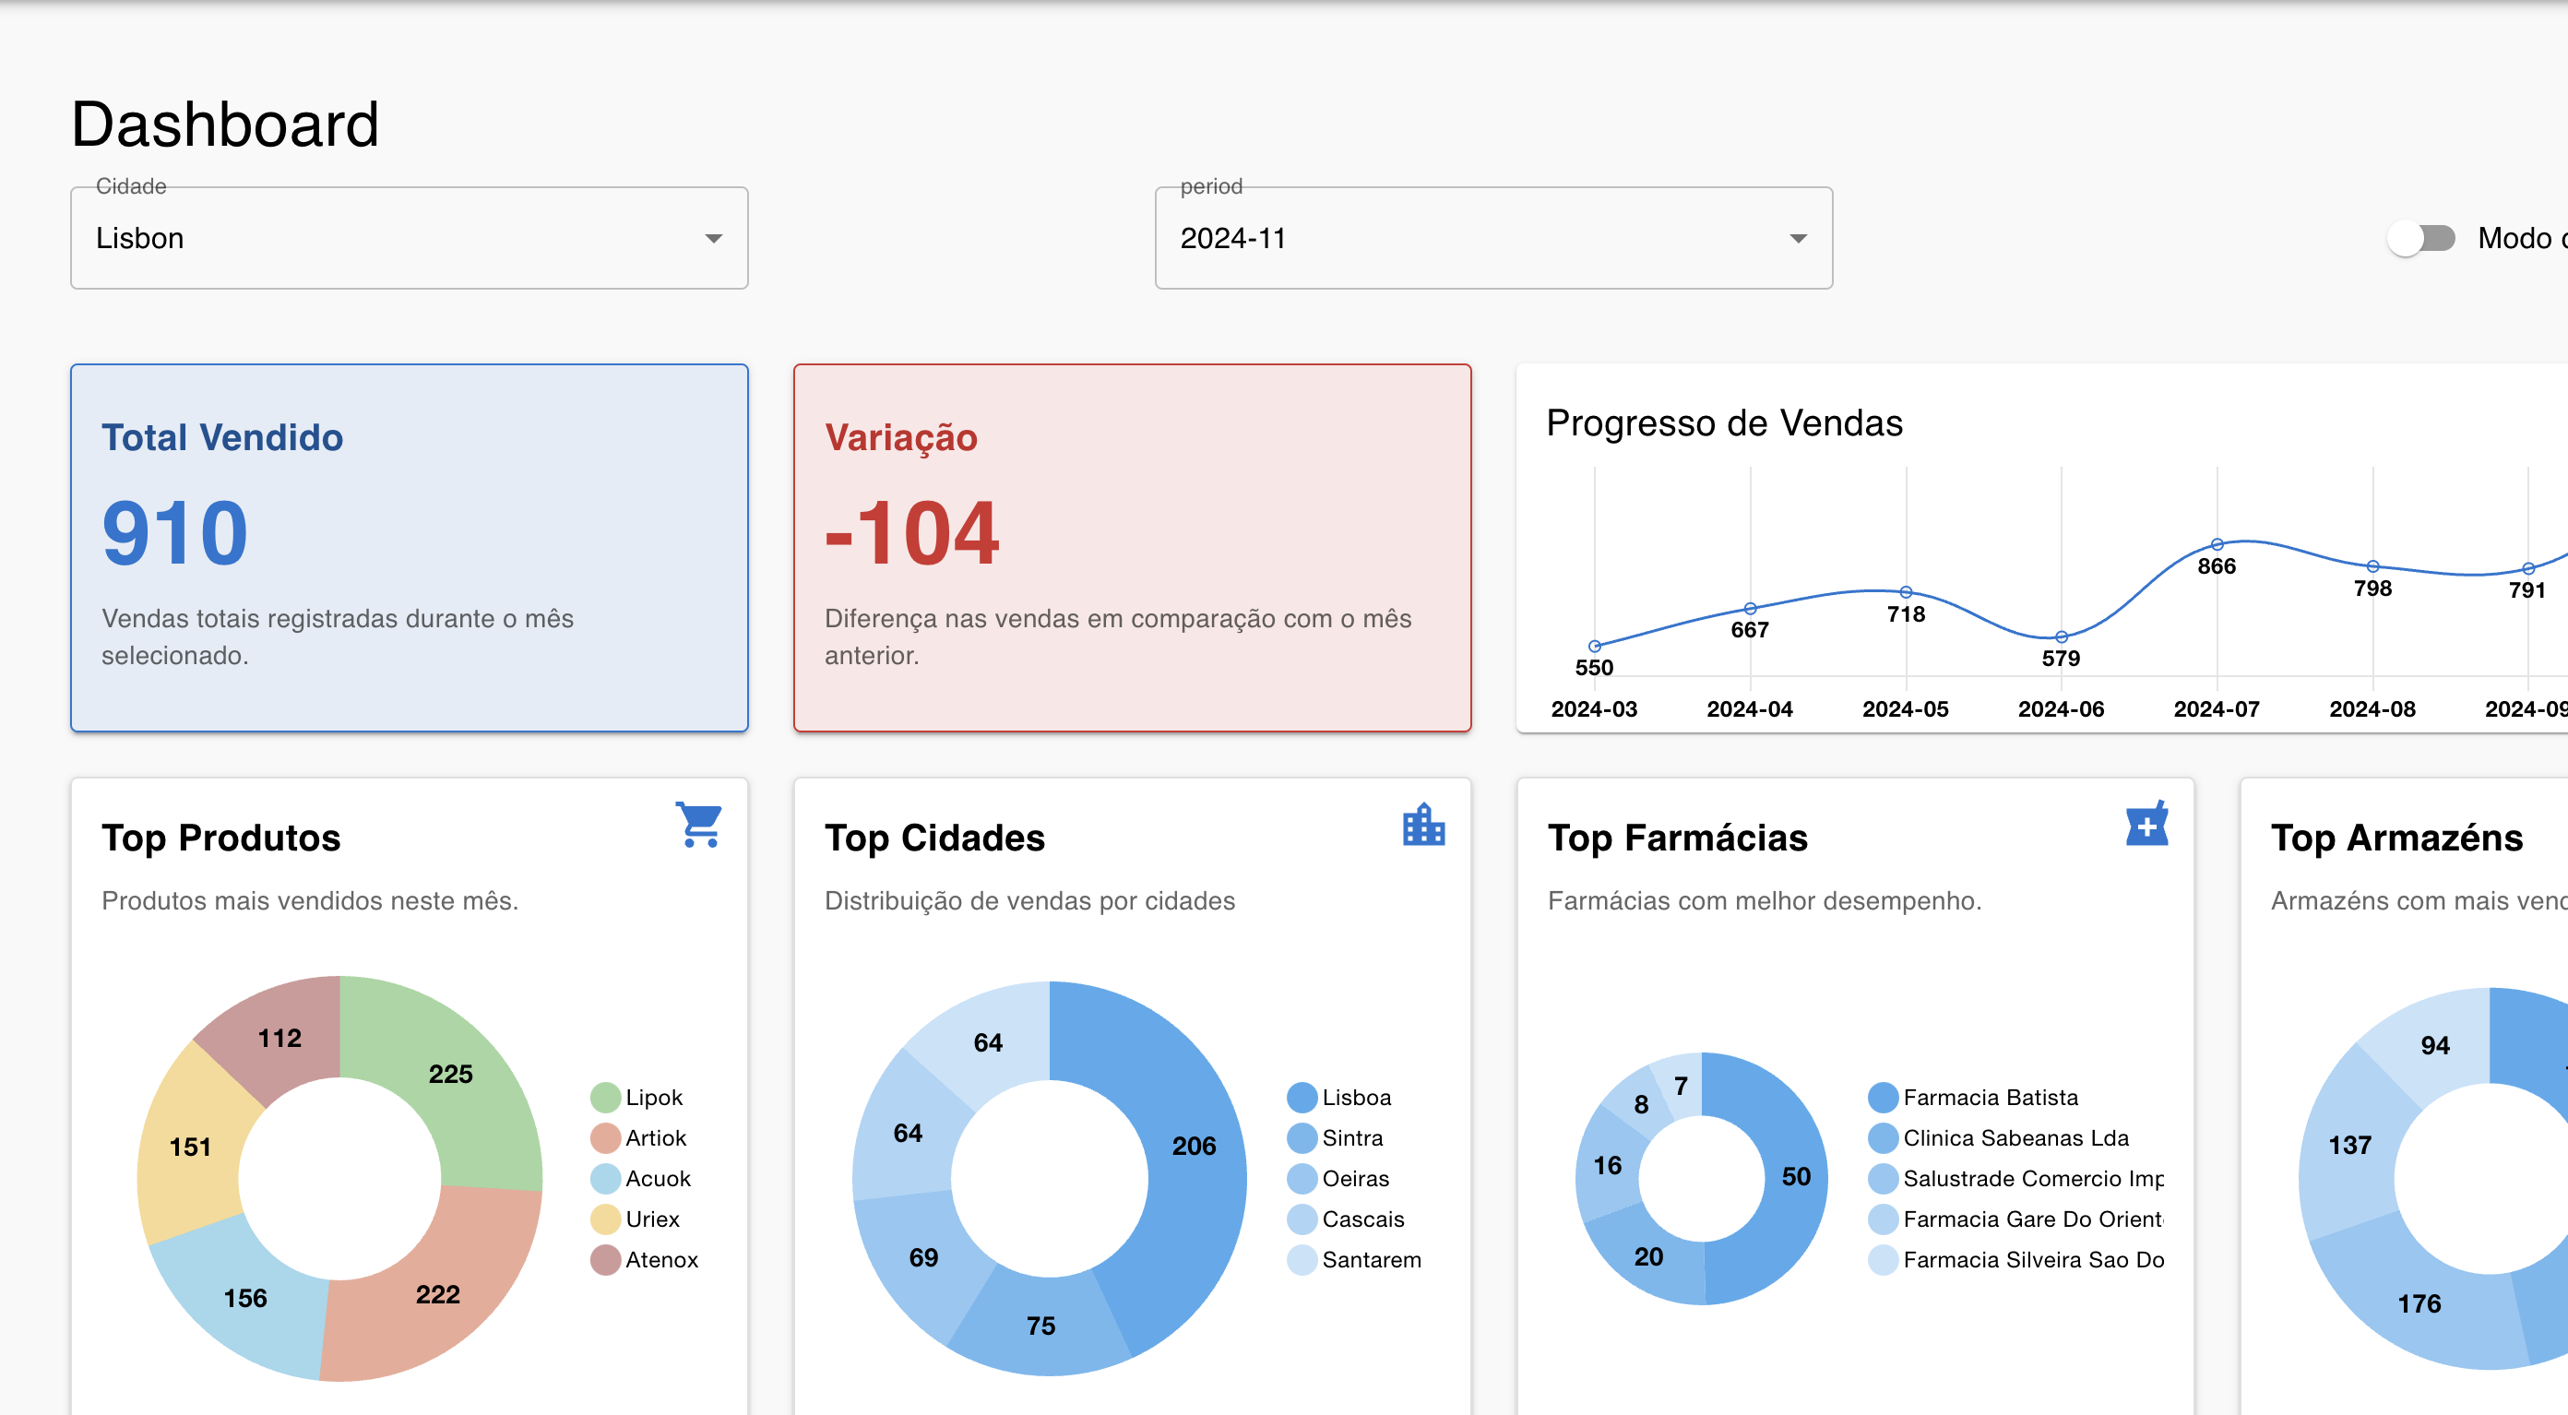Image resolution: width=2568 pixels, height=1415 pixels.
Task: Click the Top Produtos card title
Action: pos(221,838)
